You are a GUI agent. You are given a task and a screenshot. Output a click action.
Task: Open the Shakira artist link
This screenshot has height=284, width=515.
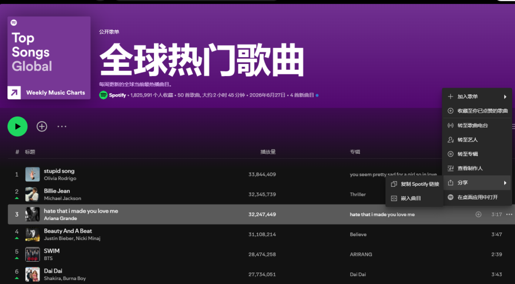(52, 278)
